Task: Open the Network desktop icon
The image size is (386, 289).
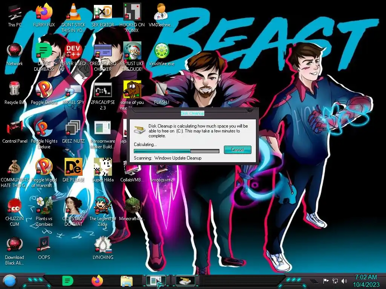Action: point(15,51)
